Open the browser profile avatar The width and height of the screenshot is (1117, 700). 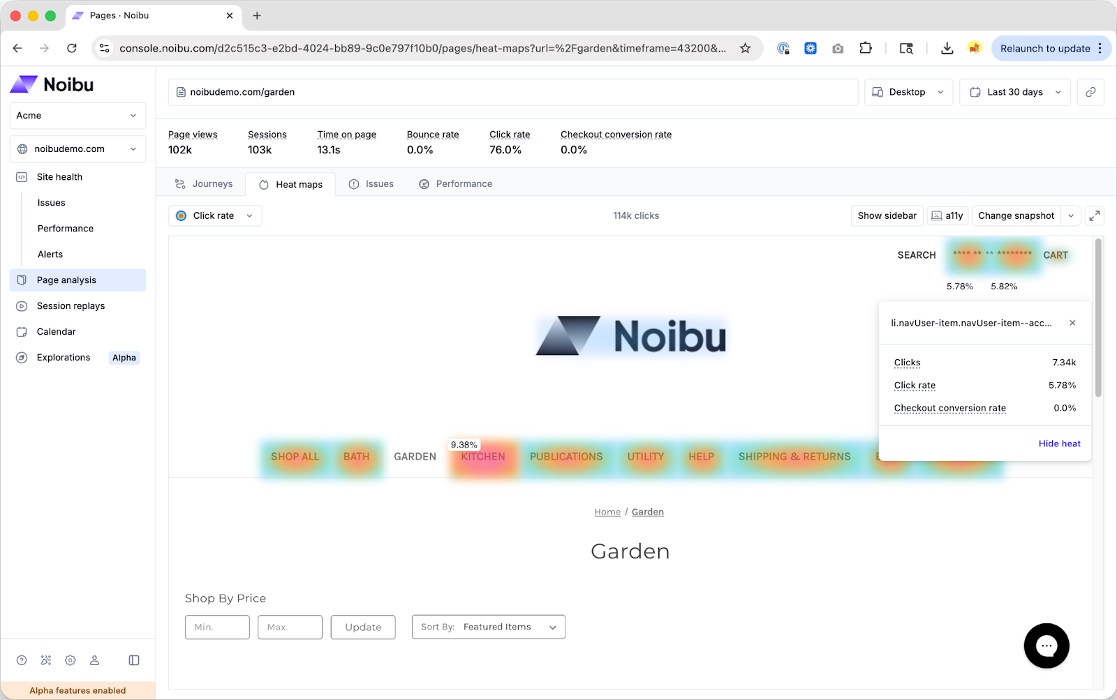coord(975,48)
